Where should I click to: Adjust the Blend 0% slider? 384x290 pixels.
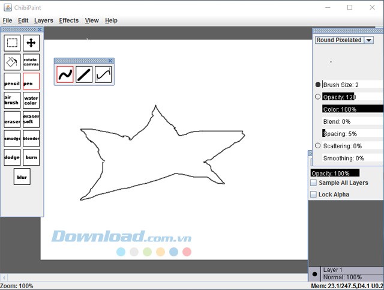coord(353,121)
